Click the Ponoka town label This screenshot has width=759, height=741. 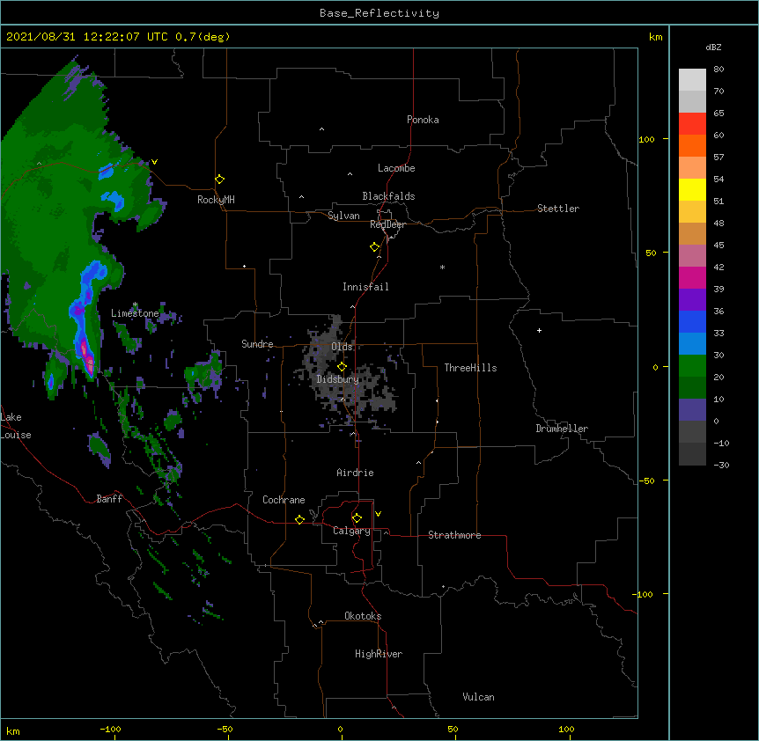[x=423, y=120]
